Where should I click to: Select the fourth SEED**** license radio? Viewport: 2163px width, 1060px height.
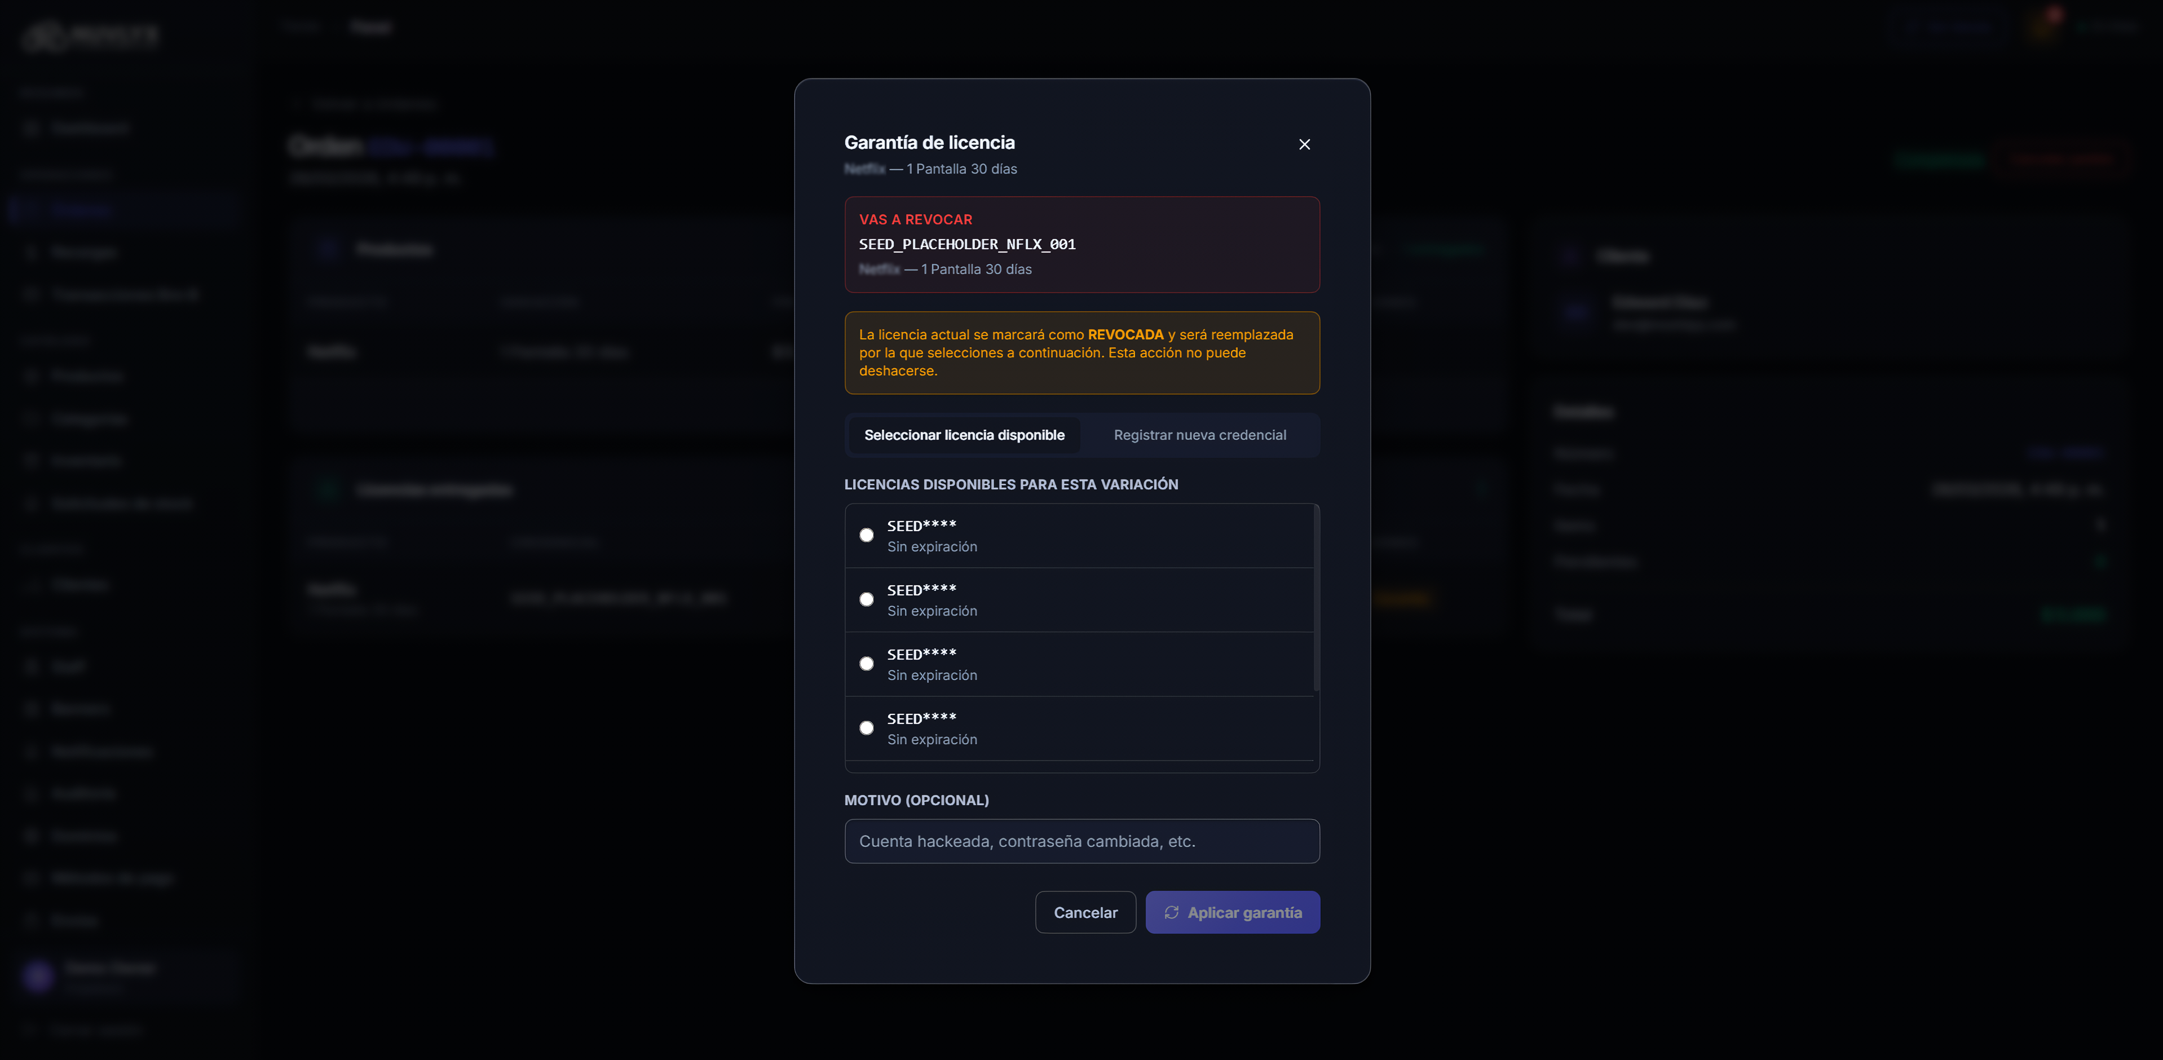tap(867, 728)
